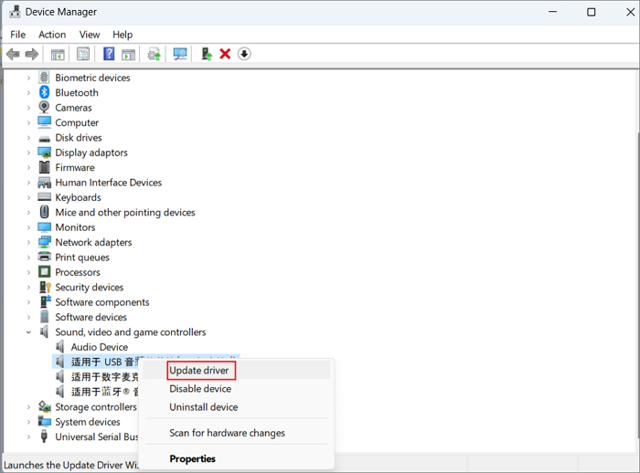Open the View menu
This screenshot has width=640, height=473.
click(90, 35)
